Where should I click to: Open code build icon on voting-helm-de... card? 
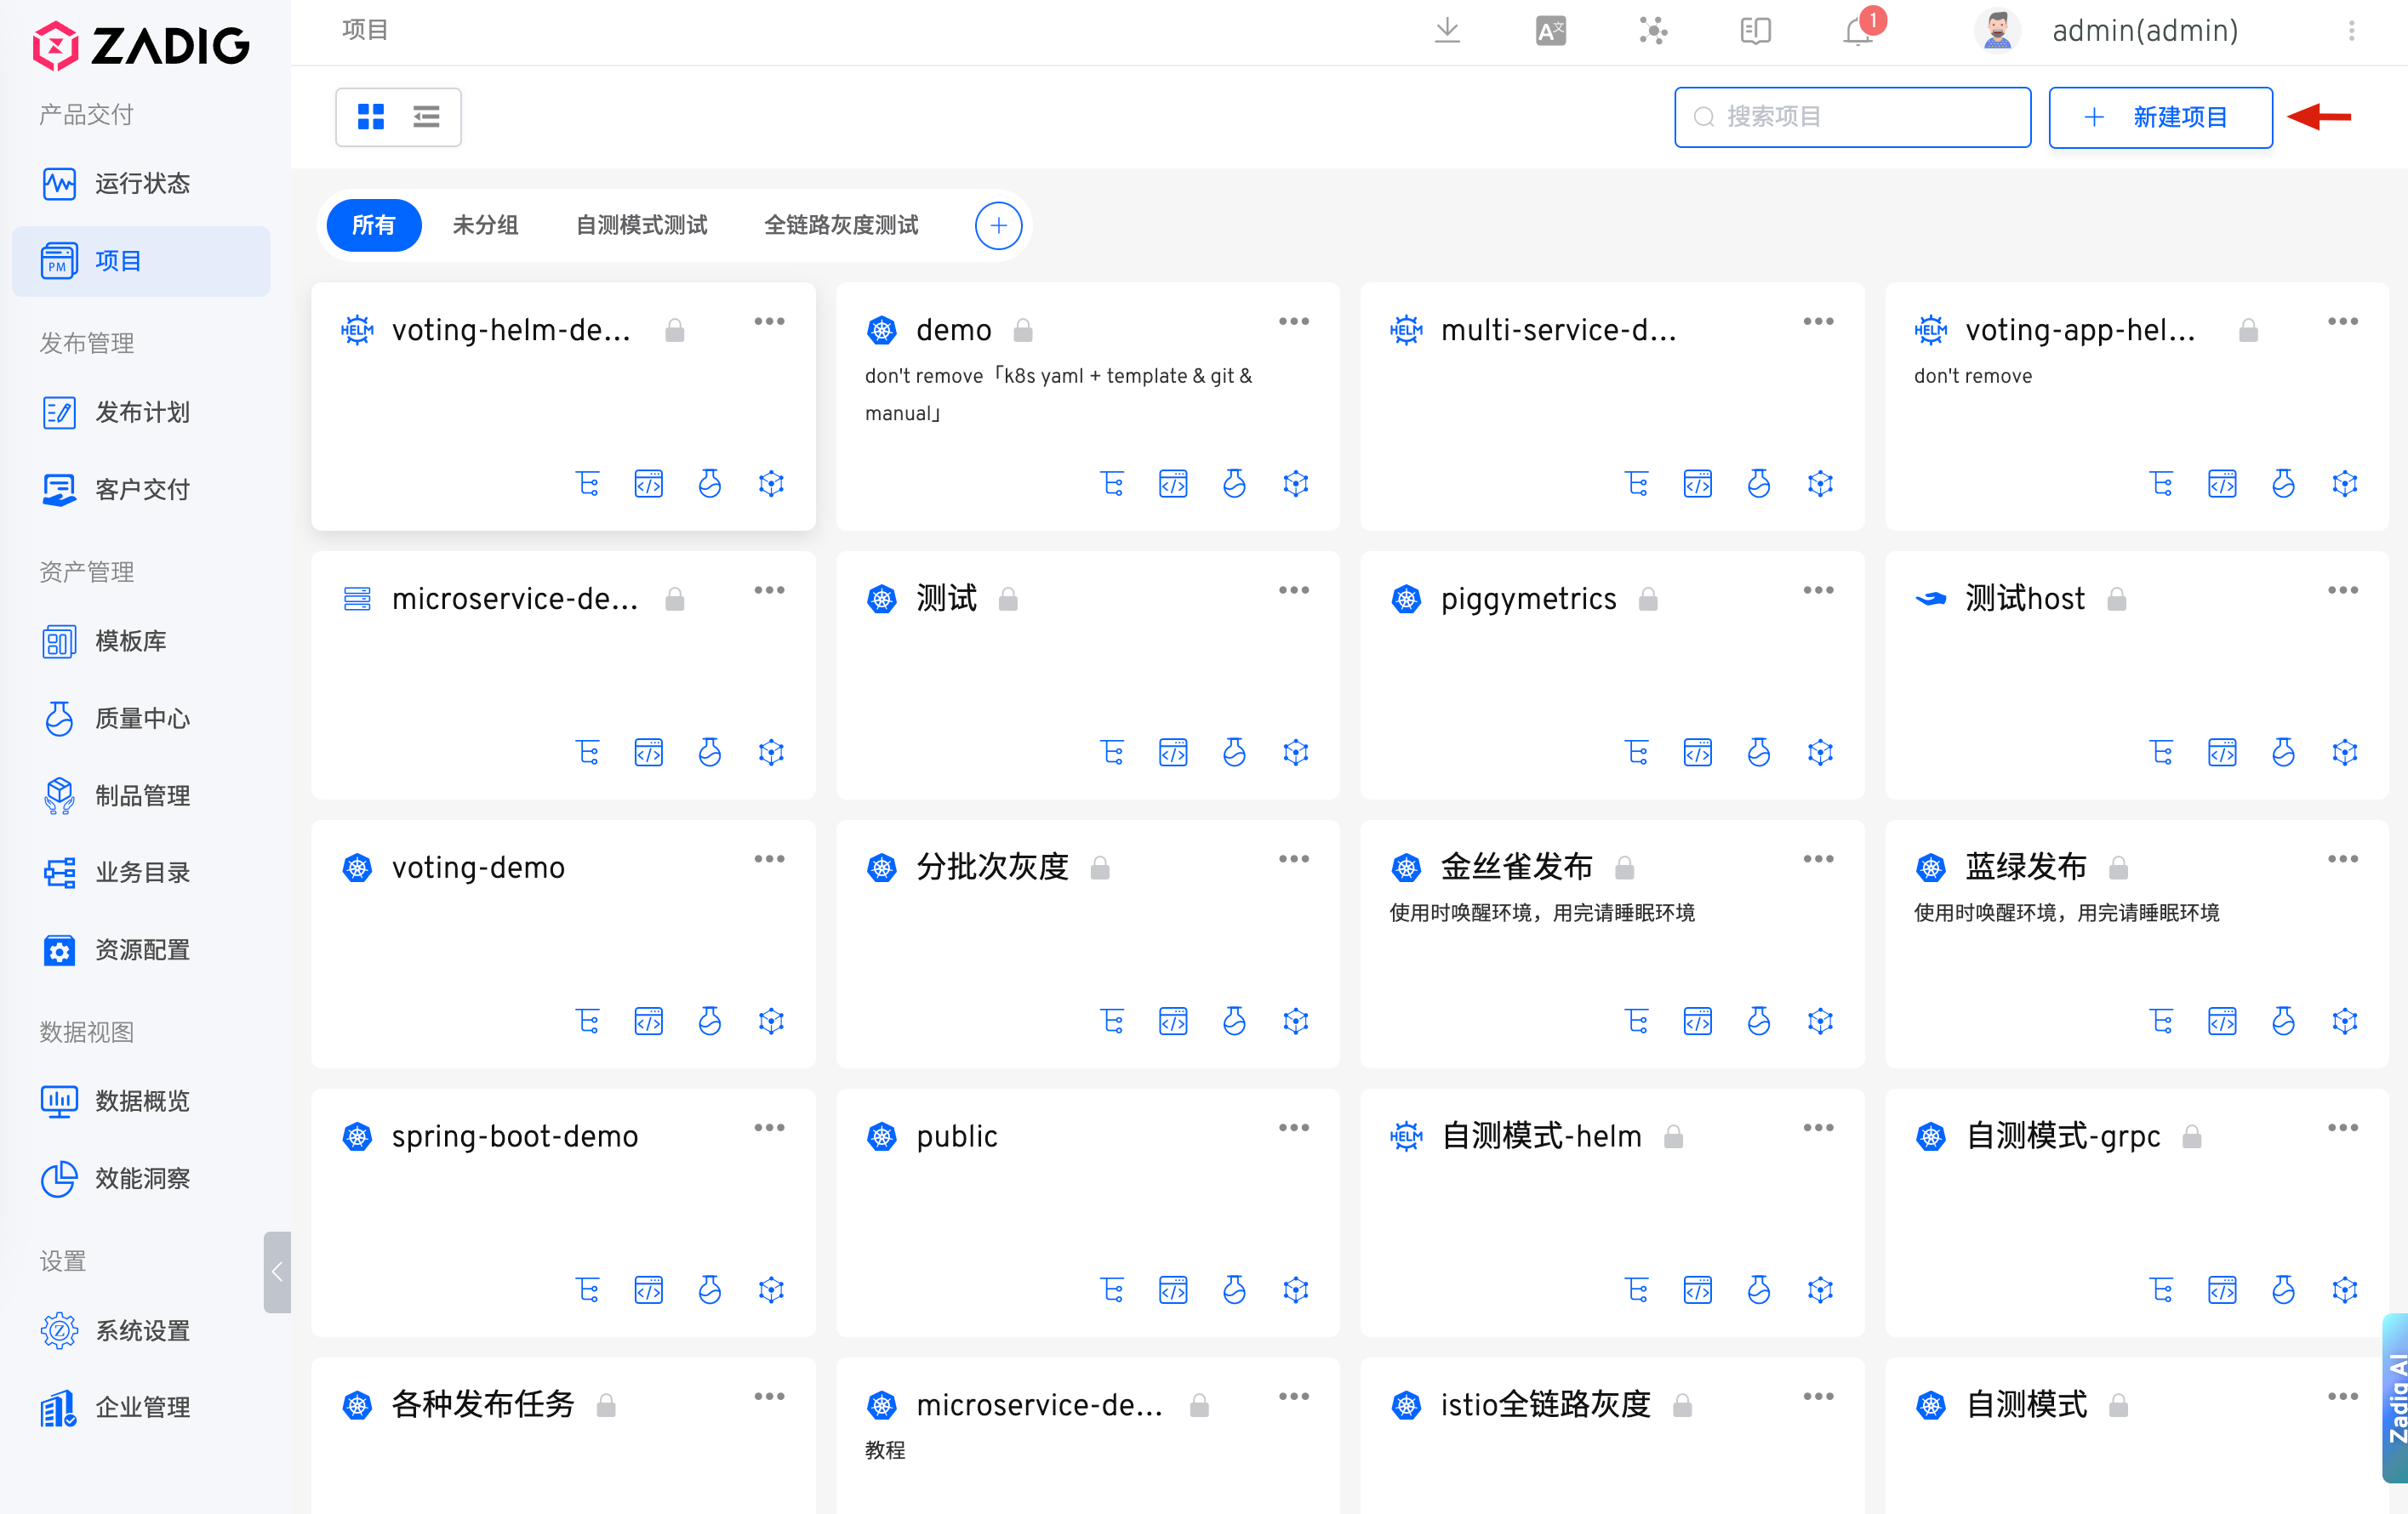pos(648,484)
